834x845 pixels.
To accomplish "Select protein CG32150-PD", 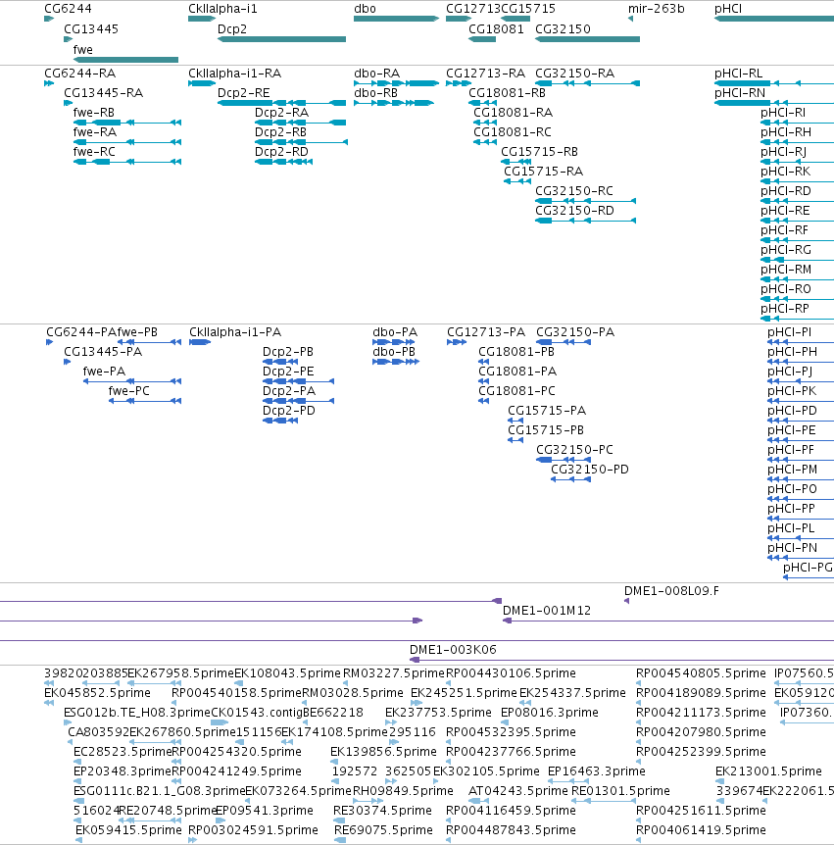I will (589, 470).
